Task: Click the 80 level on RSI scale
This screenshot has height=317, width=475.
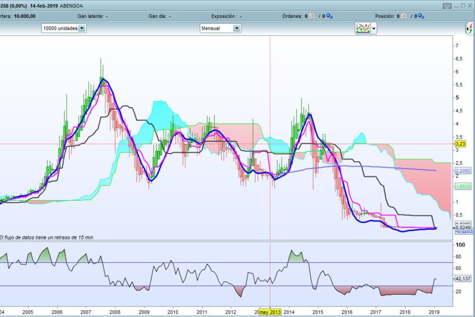Action: point(458,257)
